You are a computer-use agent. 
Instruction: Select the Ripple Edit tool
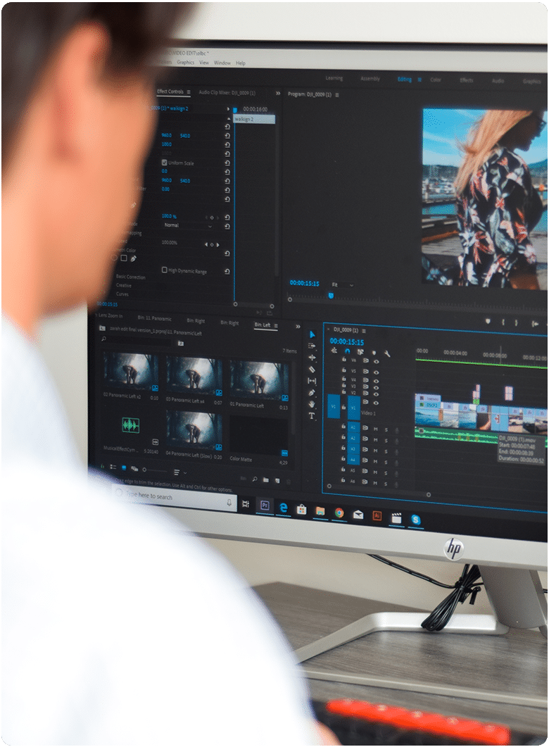click(312, 357)
